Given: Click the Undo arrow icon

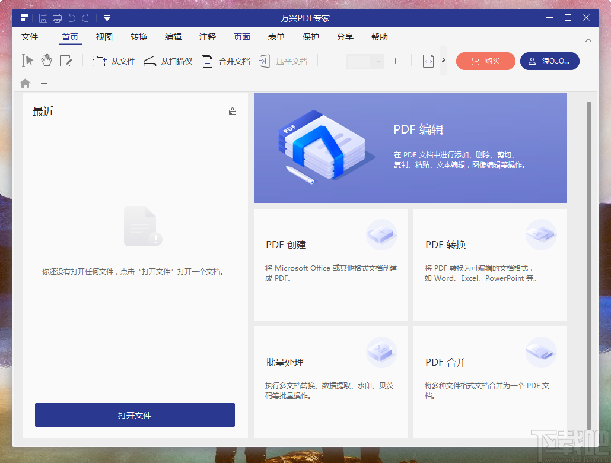Looking at the screenshot, I should [x=72, y=17].
